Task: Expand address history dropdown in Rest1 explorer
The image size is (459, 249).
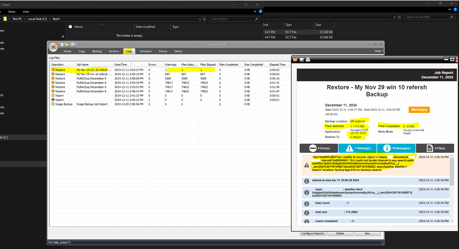Action: click(200, 19)
